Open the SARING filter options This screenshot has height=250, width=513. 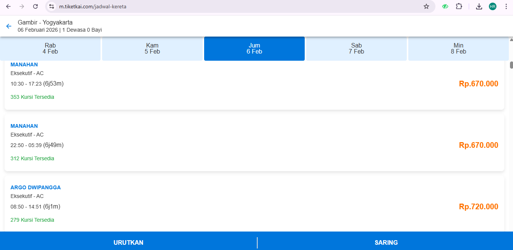tap(386, 242)
